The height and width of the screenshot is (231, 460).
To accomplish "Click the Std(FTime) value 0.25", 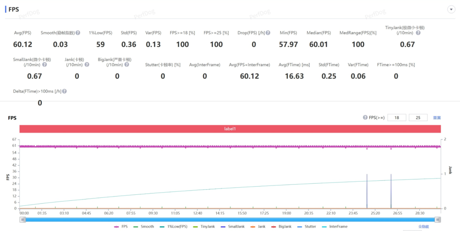I will tap(329, 76).
